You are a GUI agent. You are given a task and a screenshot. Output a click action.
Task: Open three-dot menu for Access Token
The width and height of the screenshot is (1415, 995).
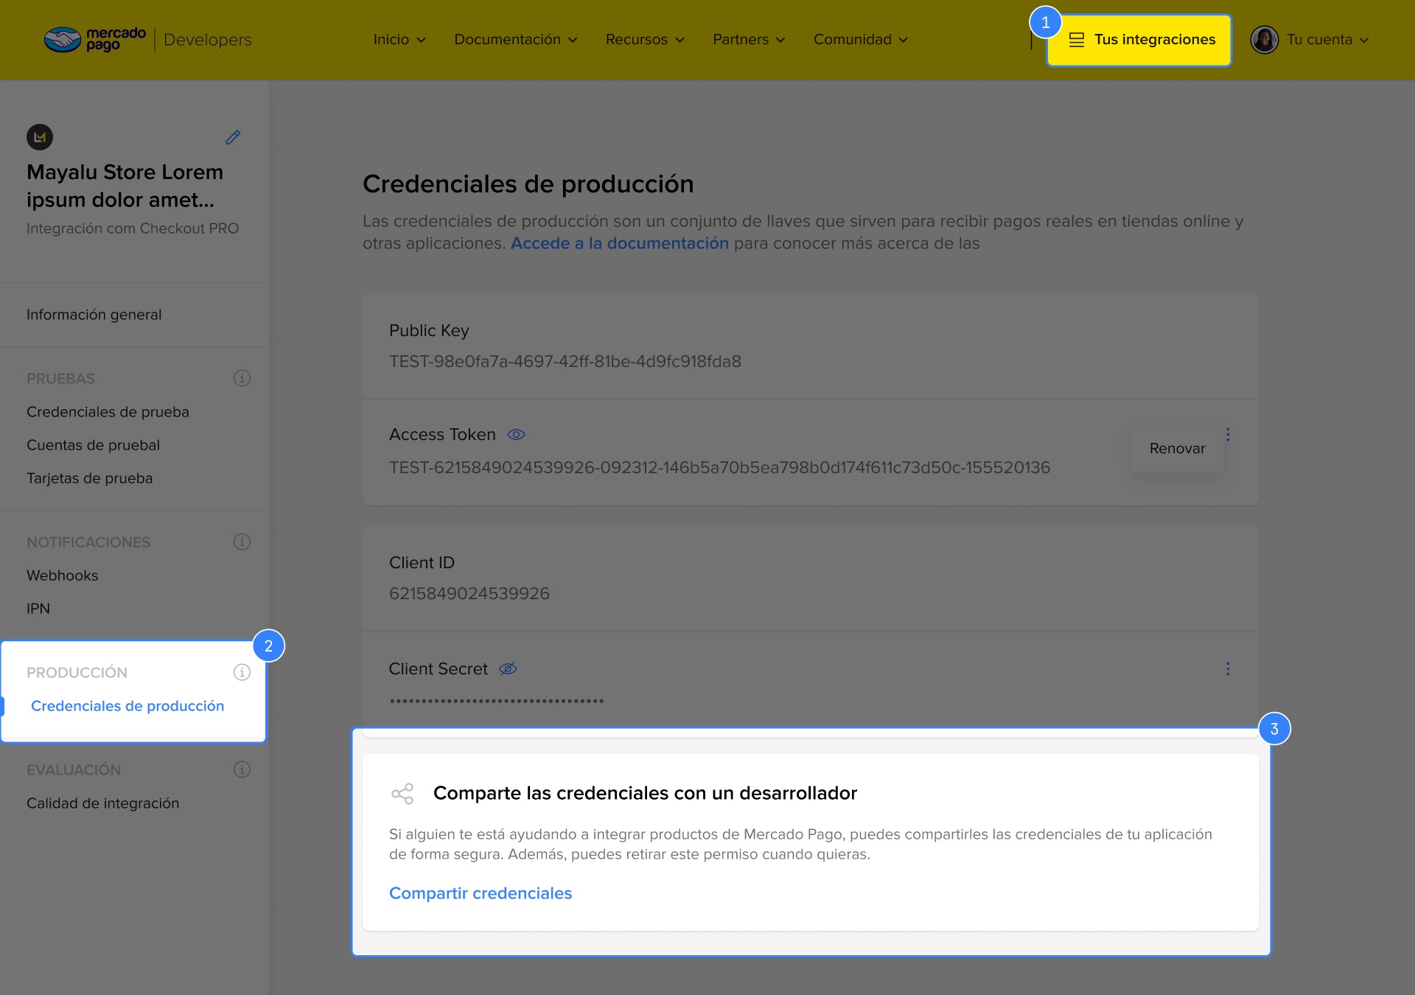point(1228,435)
